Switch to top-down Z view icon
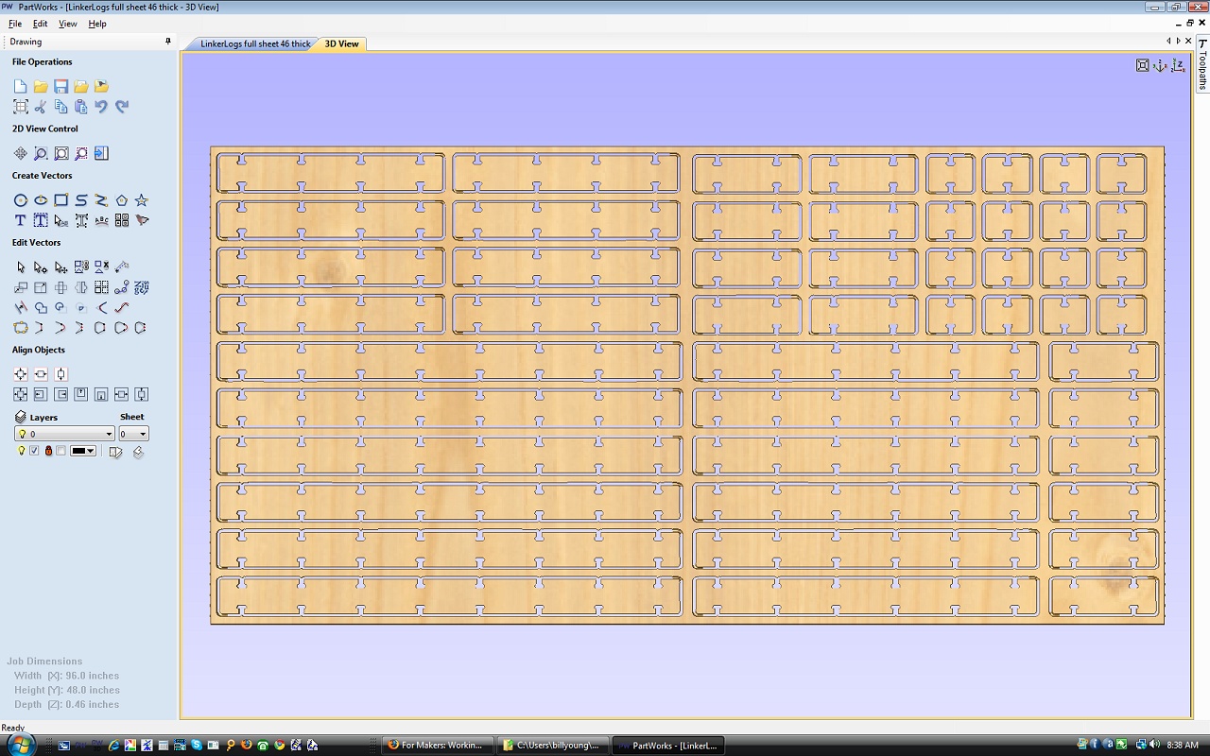1210x756 pixels. coord(1178,65)
